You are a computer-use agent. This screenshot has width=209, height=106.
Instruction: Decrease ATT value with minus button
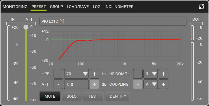click(58, 84)
